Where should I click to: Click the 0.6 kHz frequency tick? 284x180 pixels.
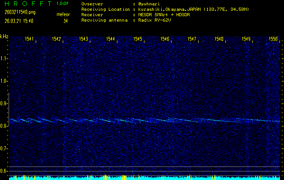click(4, 171)
